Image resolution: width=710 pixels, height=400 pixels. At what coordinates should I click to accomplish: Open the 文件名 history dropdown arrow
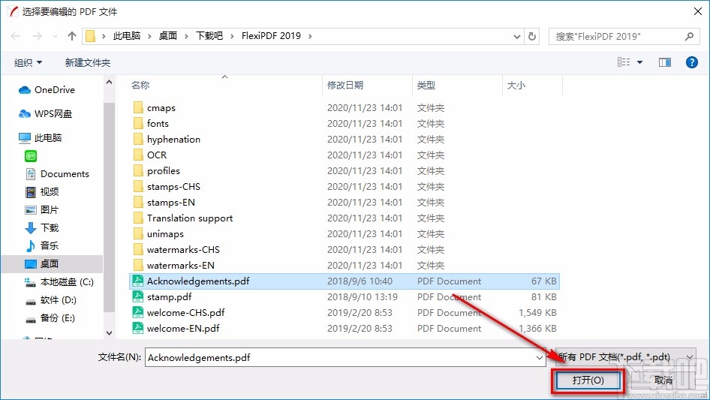(540, 357)
